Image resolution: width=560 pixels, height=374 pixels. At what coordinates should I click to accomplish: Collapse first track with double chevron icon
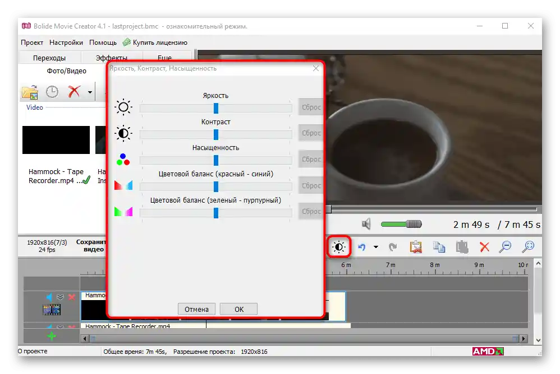point(60,297)
